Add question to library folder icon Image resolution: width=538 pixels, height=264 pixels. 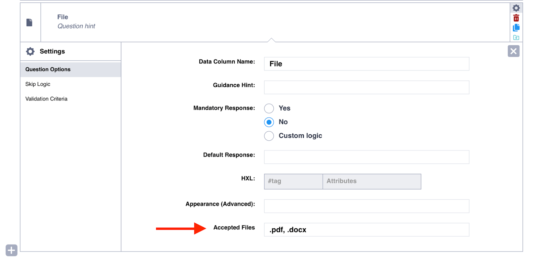click(x=516, y=38)
